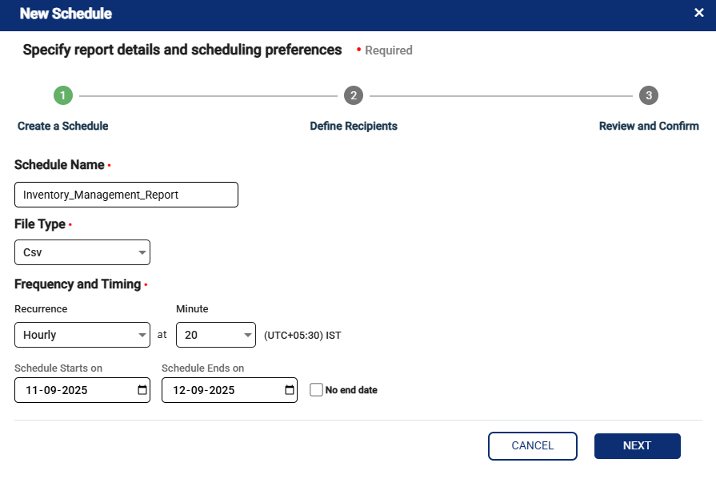Expand the Minute dropdown showing 20
The image size is (716, 479).
coord(215,335)
